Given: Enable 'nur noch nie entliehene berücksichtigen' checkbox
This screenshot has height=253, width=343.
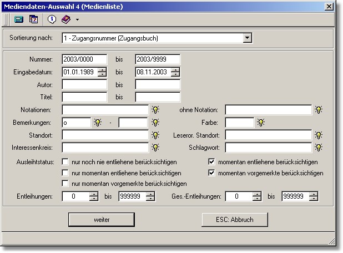Looking at the screenshot, I should (x=65, y=162).
